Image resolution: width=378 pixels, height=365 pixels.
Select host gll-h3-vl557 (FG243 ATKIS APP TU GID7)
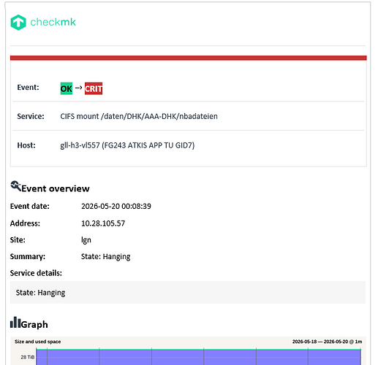tap(127, 145)
